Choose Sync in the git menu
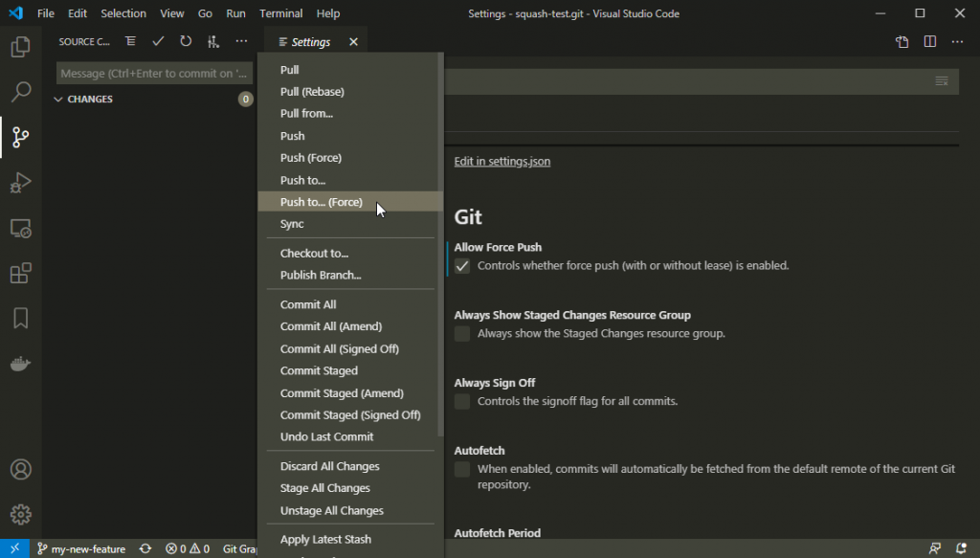This screenshot has height=558, width=980. tap(350, 224)
